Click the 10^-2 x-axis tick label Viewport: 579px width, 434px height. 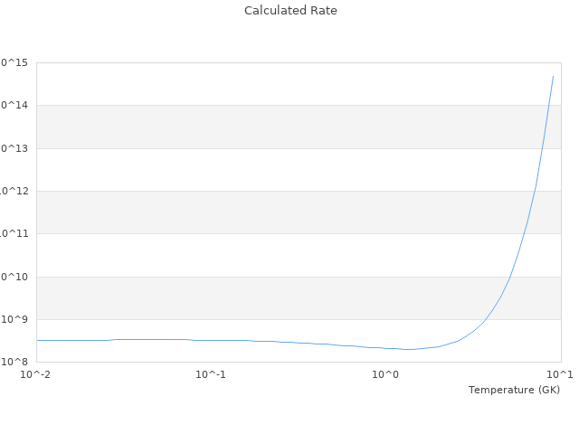pyautogui.click(x=36, y=374)
